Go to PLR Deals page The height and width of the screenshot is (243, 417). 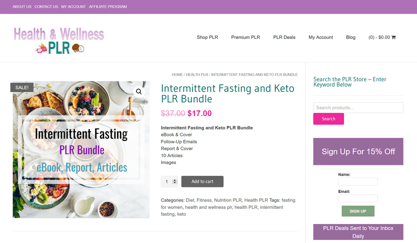284,37
